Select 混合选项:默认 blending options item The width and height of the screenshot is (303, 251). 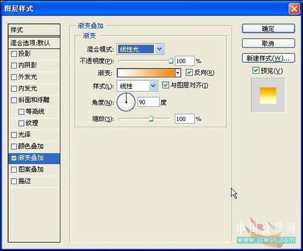click(34, 43)
